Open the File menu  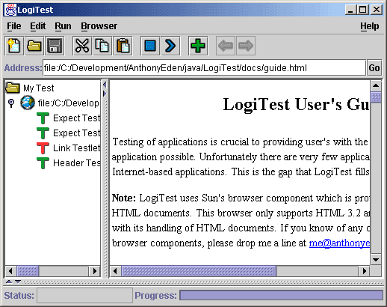[14, 26]
